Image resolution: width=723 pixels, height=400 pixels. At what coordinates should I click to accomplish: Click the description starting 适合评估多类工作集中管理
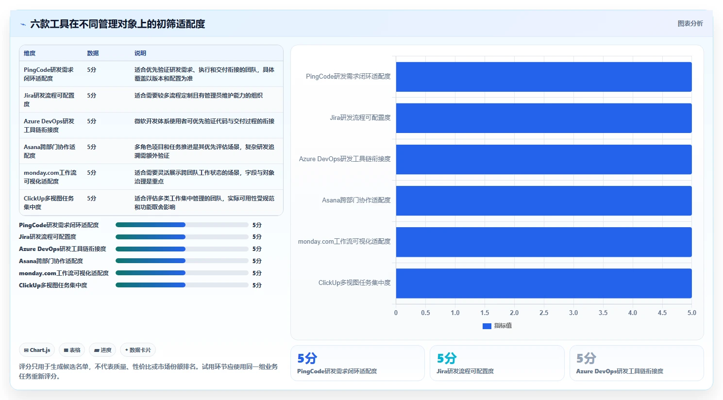(204, 202)
